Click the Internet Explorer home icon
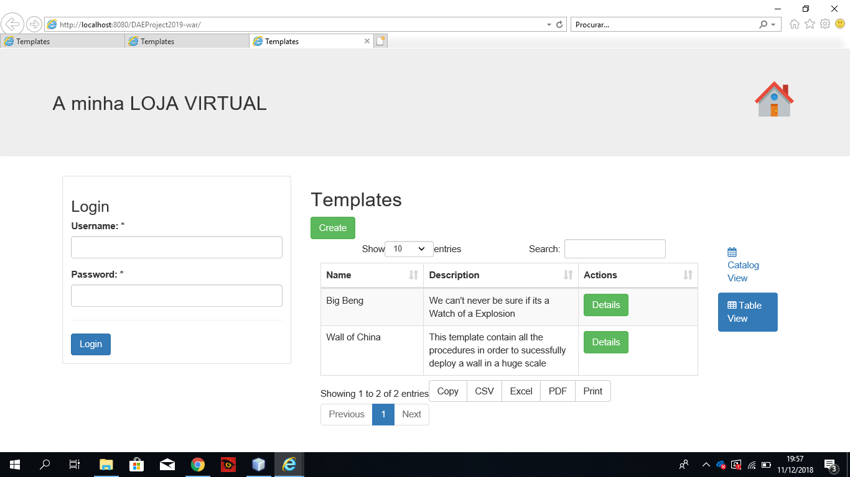 pyautogui.click(x=794, y=24)
